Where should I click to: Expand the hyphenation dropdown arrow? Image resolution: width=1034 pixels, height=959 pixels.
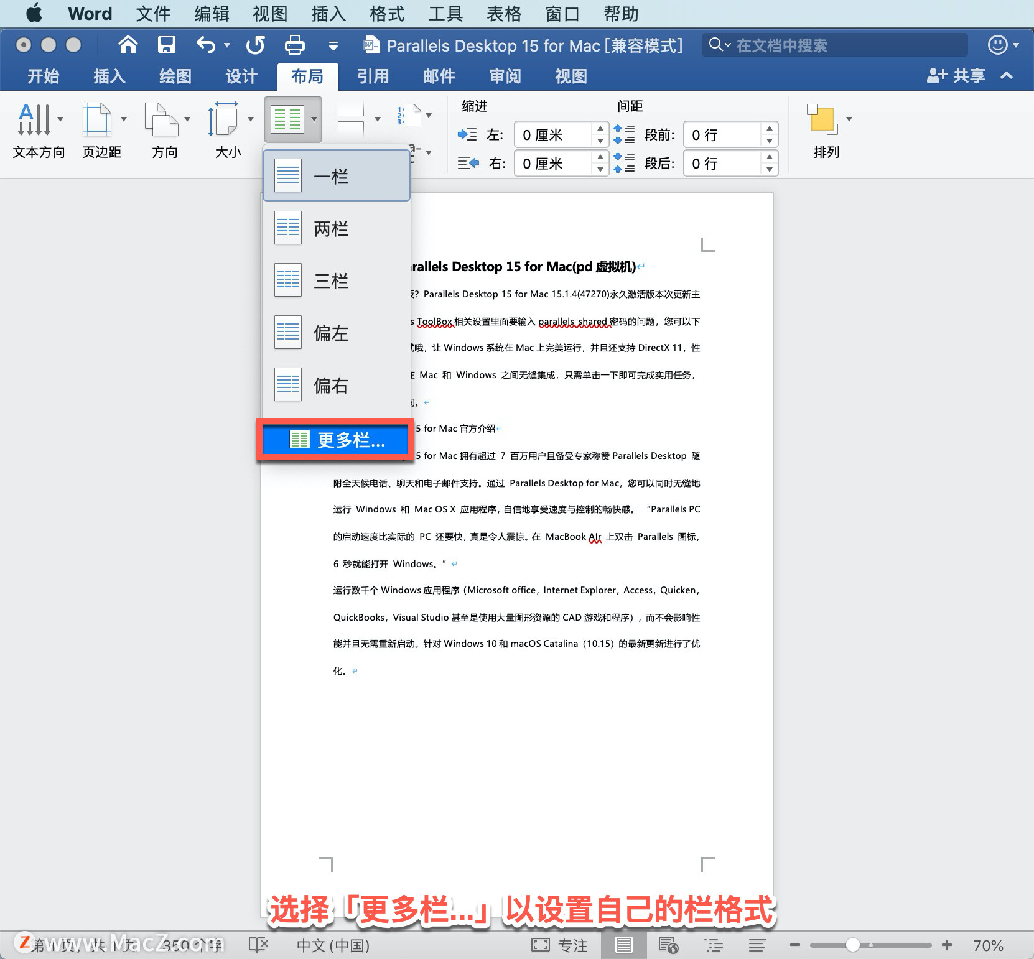pos(429,152)
